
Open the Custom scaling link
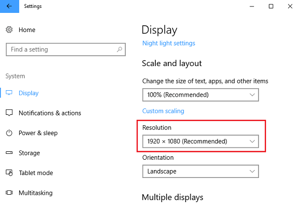163,111
